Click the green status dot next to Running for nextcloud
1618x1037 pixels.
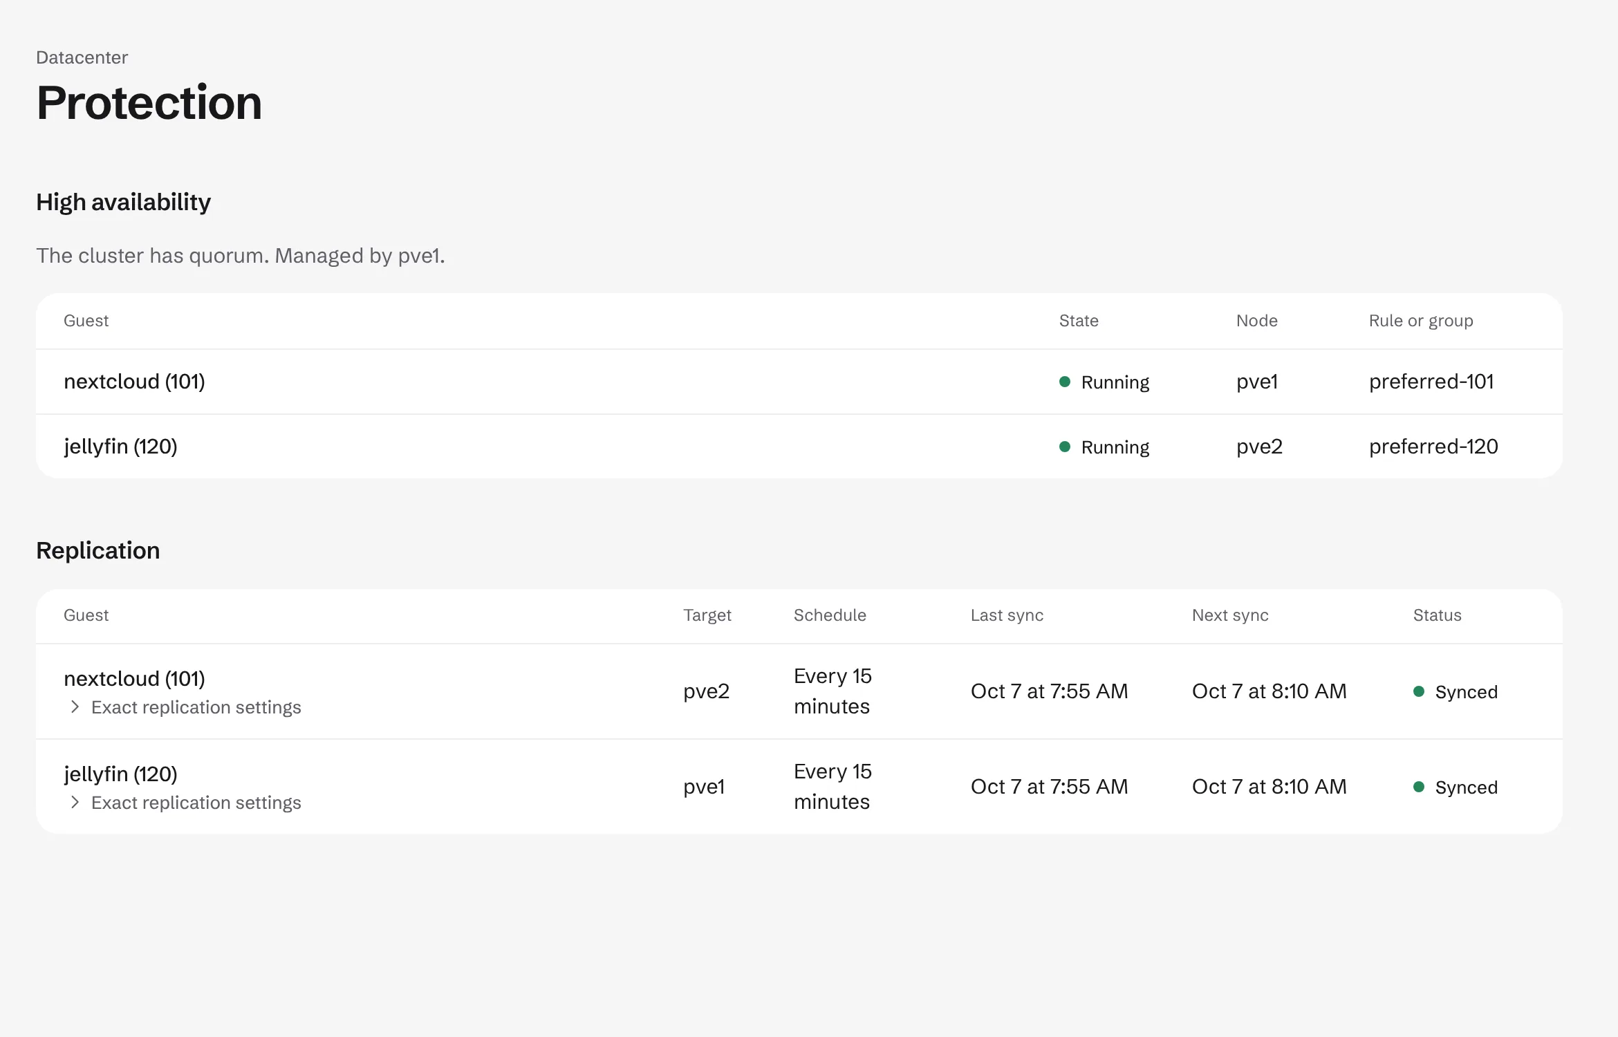tap(1065, 382)
